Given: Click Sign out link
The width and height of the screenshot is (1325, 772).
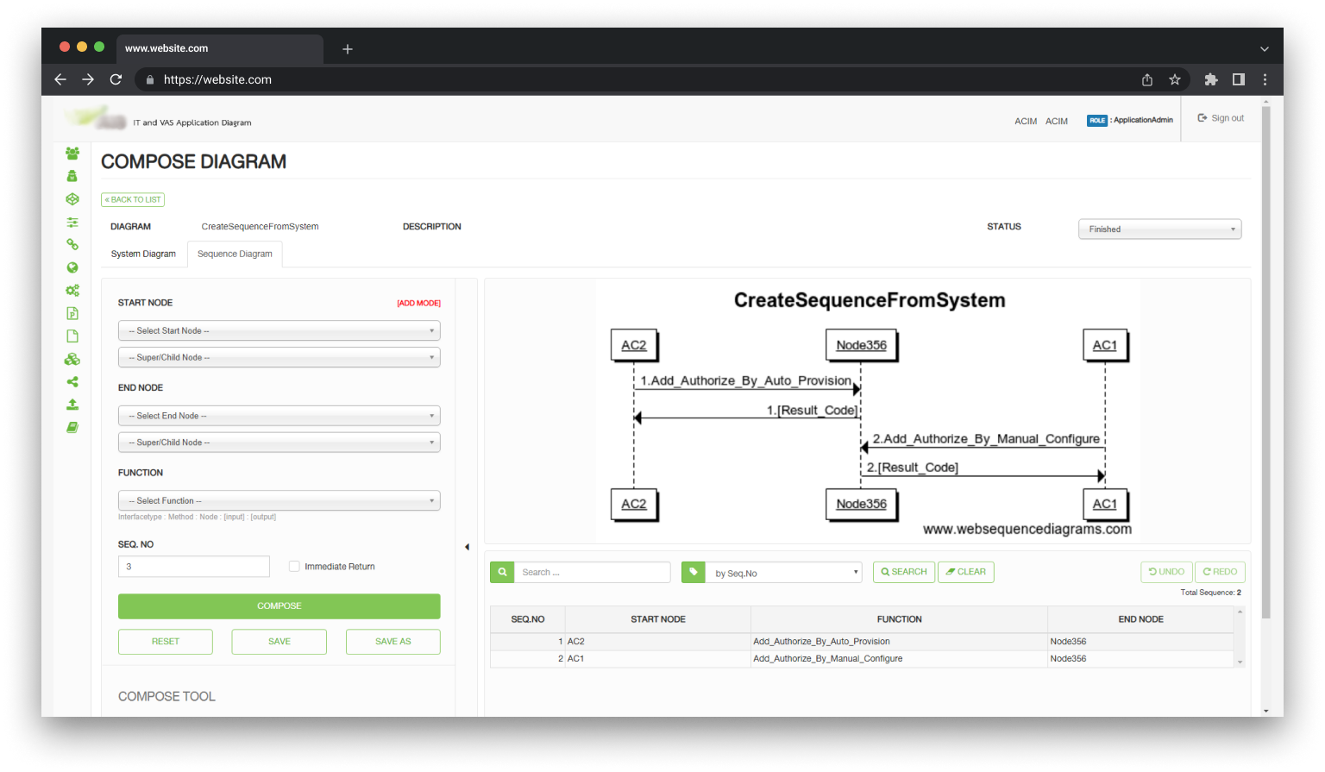Looking at the screenshot, I should (x=1221, y=118).
